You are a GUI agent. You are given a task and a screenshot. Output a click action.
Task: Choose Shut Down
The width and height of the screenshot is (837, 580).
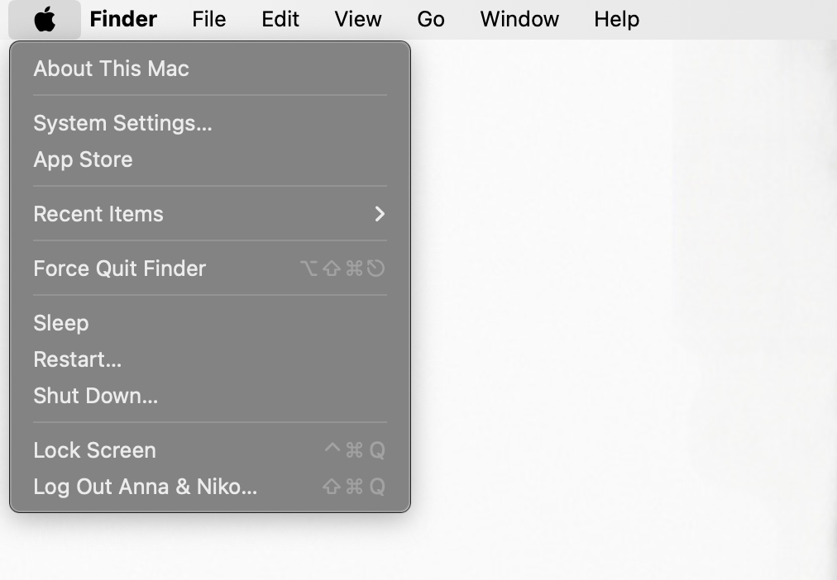pyautogui.click(x=95, y=396)
